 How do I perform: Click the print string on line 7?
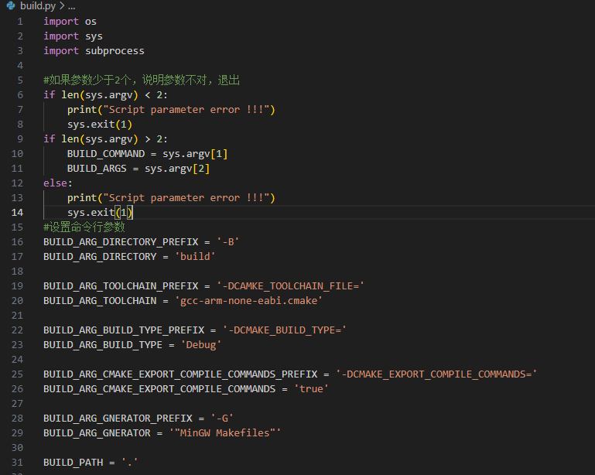click(x=186, y=110)
